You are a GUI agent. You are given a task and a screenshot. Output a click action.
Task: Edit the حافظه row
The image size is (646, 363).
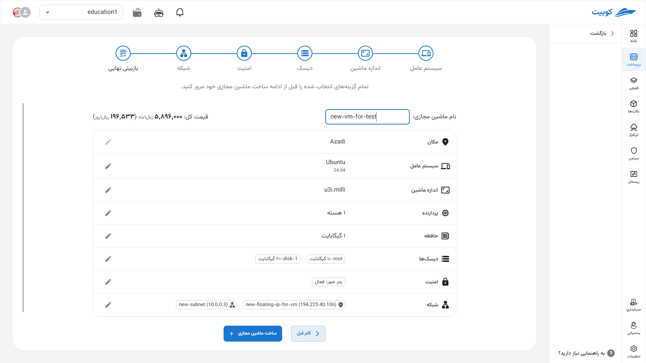(108, 236)
